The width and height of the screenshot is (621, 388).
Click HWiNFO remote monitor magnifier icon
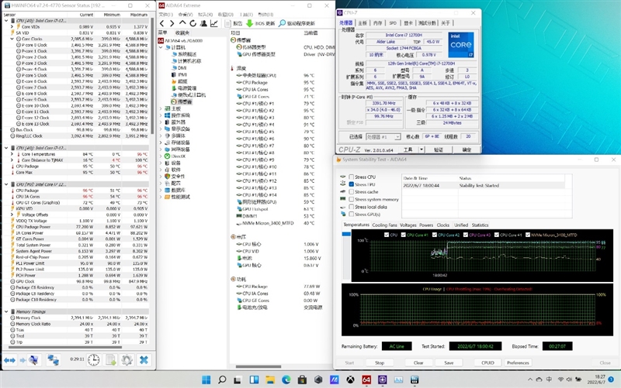pyautogui.click(x=33, y=360)
